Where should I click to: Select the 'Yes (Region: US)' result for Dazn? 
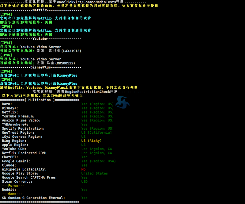(x=97, y=104)
